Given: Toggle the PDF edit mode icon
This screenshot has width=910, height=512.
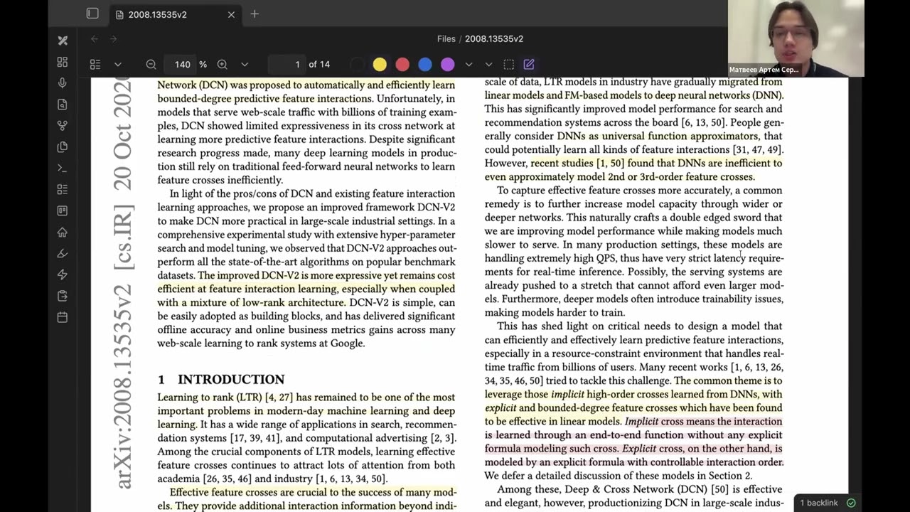Looking at the screenshot, I should [x=529, y=65].
